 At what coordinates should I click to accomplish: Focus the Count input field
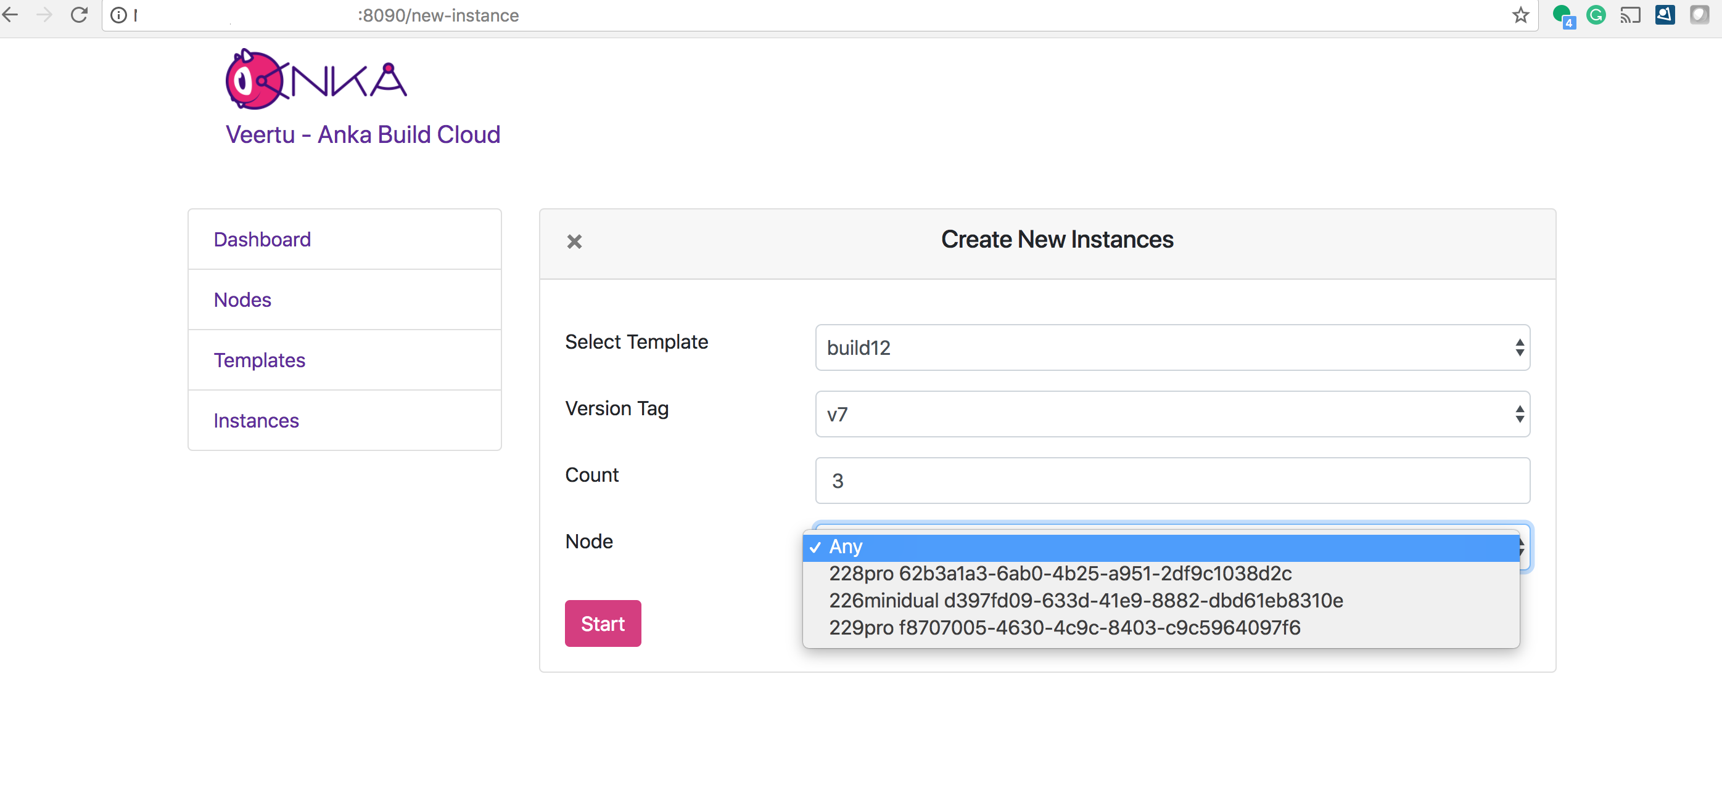(x=1172, y=481)
